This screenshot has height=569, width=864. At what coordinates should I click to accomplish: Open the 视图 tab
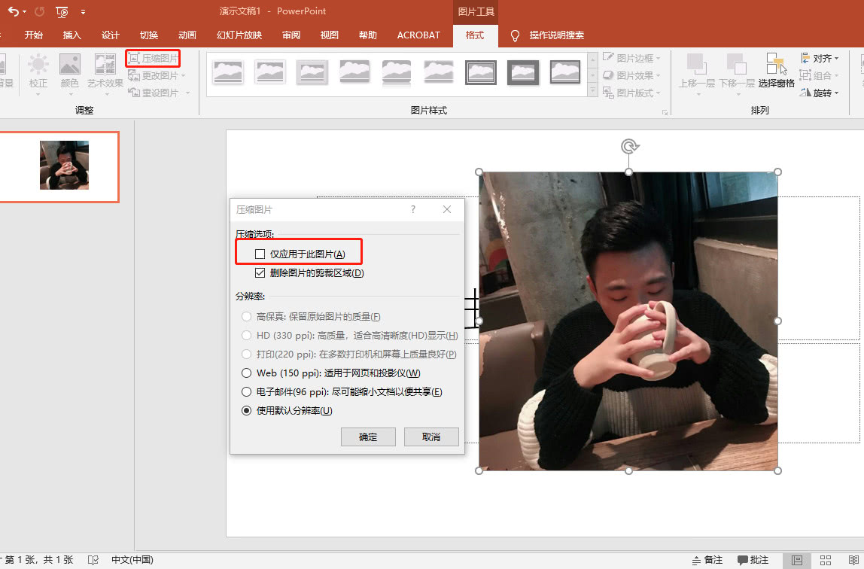click(330, 35)
